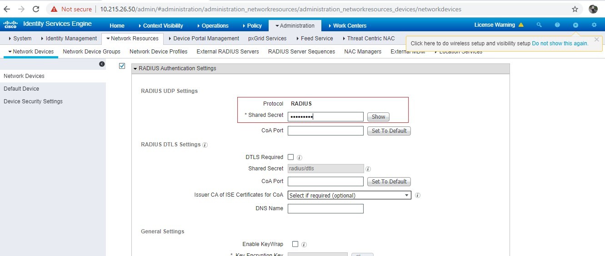Expand the Identity Management submenu

click(69, 39)
